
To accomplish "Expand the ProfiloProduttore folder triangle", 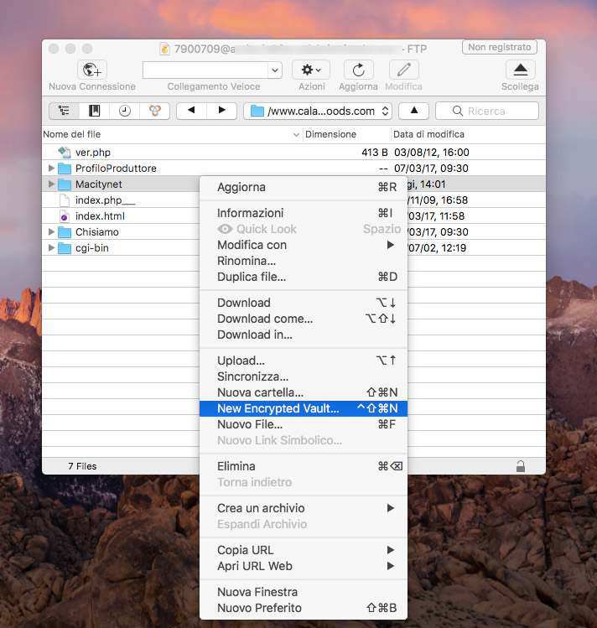I will [51, 169].
